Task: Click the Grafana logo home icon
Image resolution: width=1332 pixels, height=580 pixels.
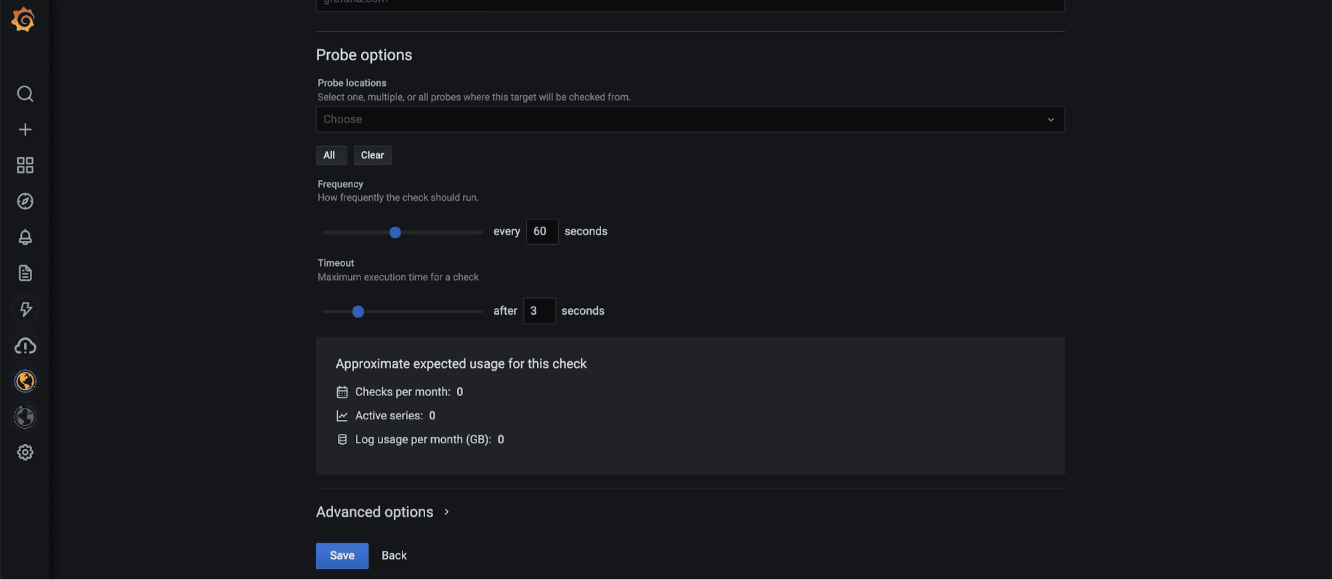Action: (24, 20)
